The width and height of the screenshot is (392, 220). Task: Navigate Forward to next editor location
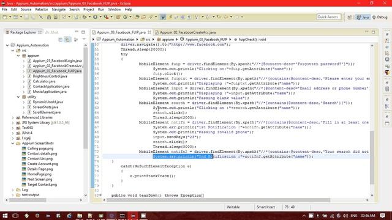click(236, 17)
